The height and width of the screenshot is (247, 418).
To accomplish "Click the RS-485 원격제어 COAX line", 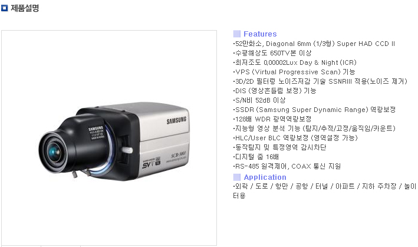I will tap(287, 166).
